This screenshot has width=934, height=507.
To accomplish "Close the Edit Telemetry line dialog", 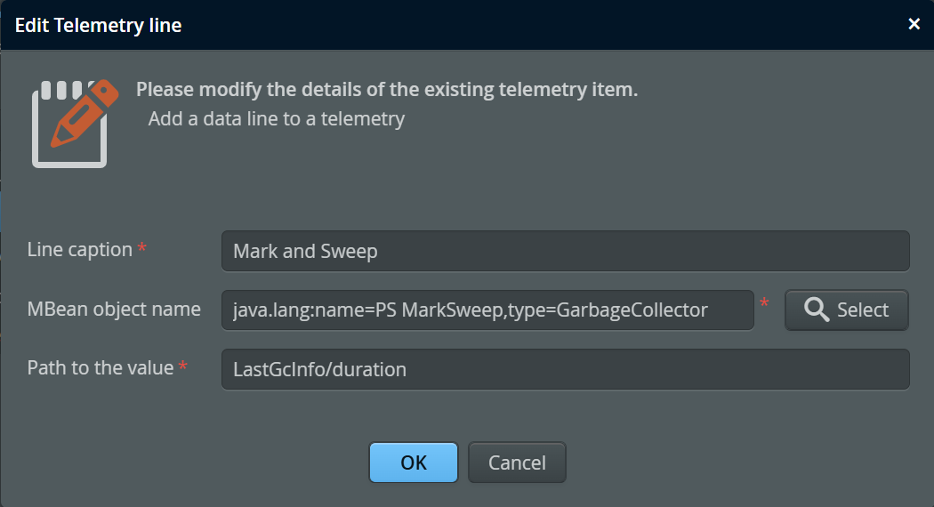I will point(914,24).
